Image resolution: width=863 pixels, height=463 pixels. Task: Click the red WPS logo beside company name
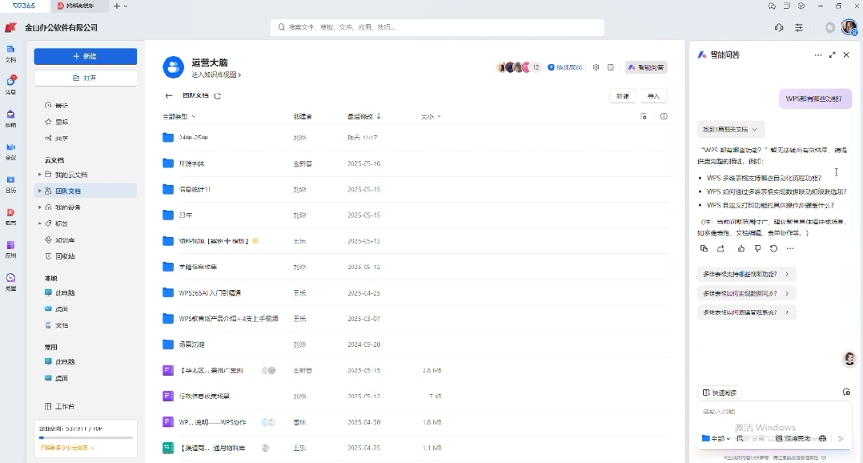coord(11,27)
